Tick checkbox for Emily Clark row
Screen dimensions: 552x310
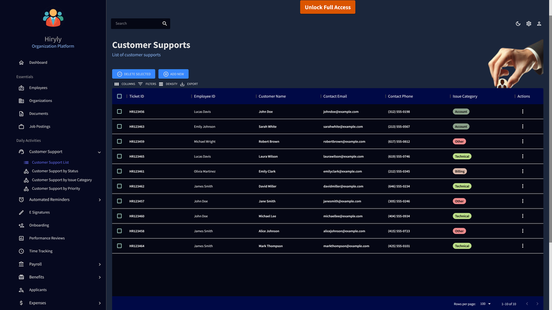pos(119,171)
